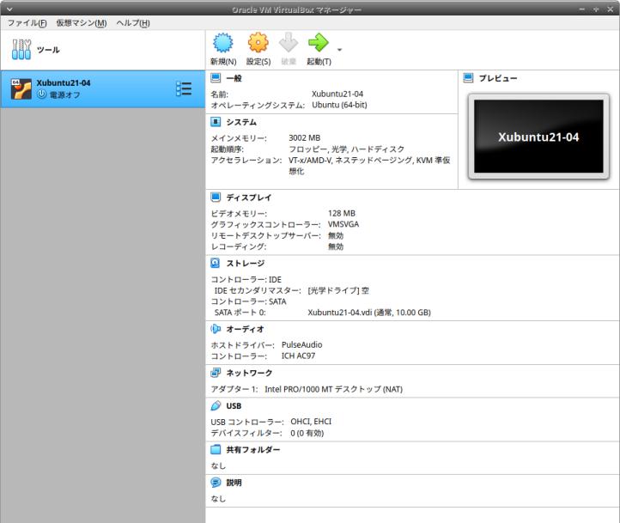Open オーディオ settings via its heading
The width and height of the screenshot is (620, 523).
(245, 329)
